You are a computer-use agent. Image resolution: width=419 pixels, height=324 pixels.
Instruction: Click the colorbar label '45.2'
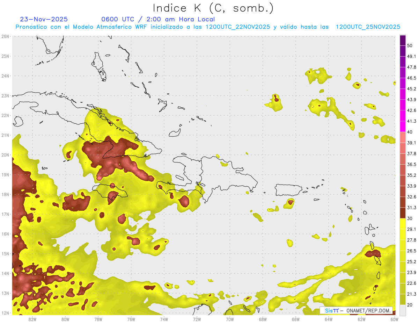pyautogui.click(x=411, y=89)
